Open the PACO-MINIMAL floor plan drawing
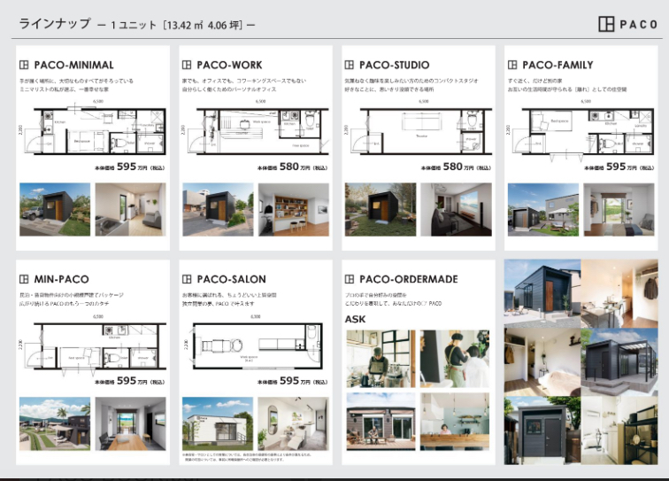Screen dimensions: 669x481 pyautogui.click(x=93, y=128)
